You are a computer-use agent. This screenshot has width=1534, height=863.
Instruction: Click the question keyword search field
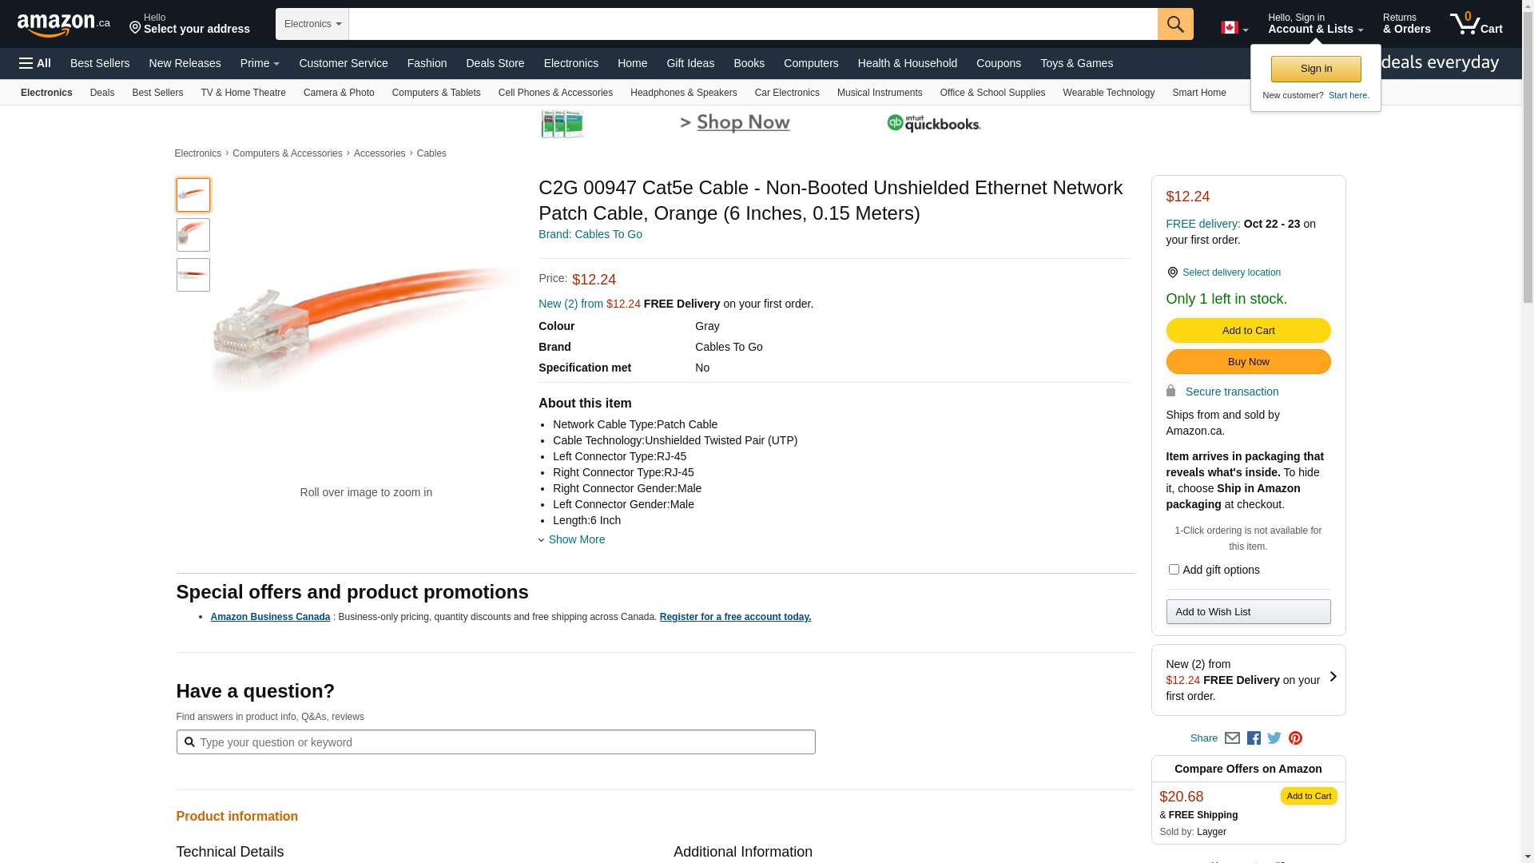tap(495, 742)
